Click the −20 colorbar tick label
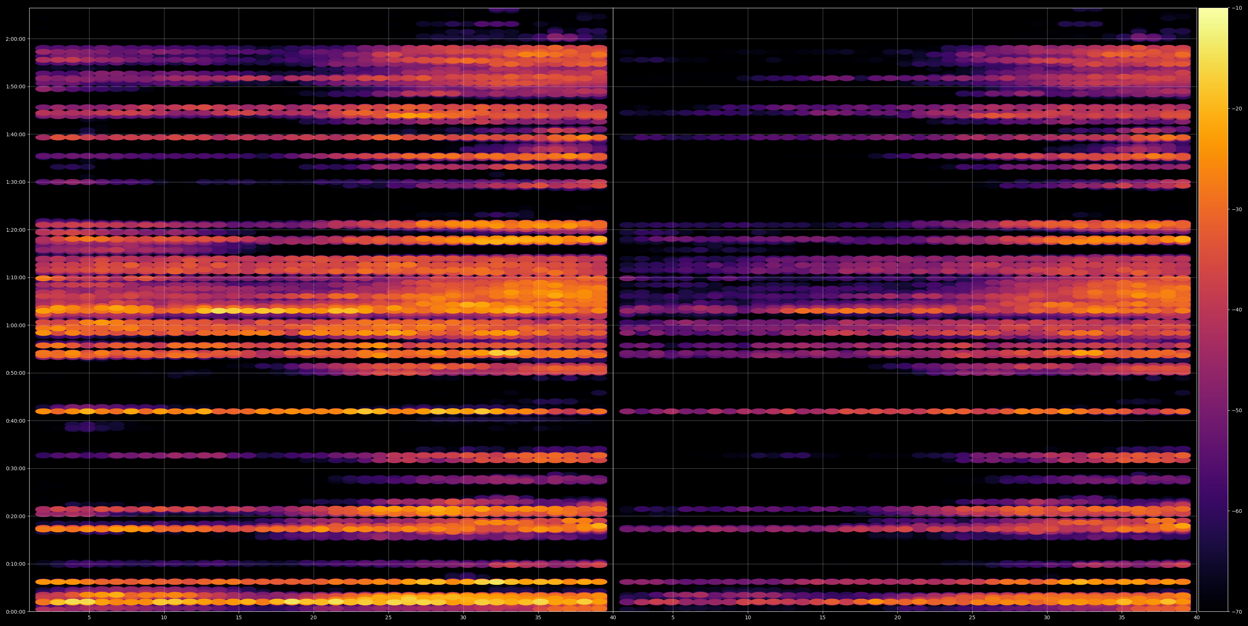Viewport: 1248px width, 626px height. tap(1237, 109)
